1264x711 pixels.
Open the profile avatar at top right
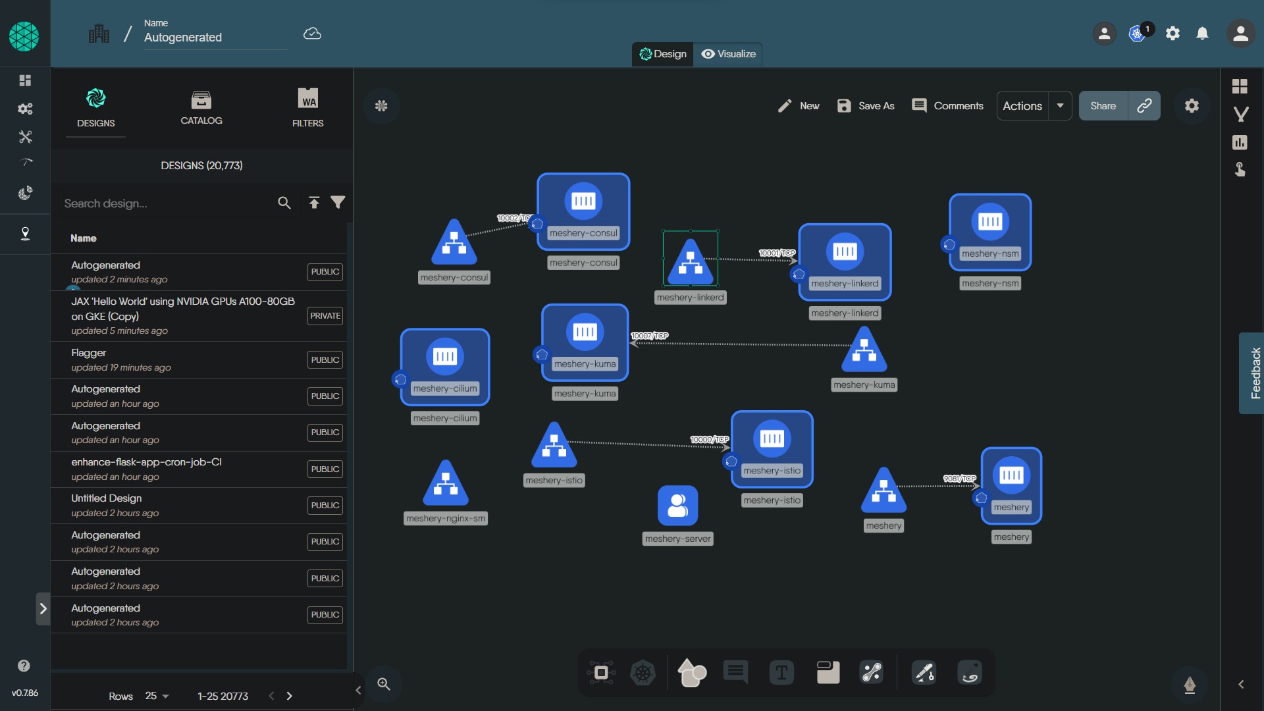pos(1240,34)
